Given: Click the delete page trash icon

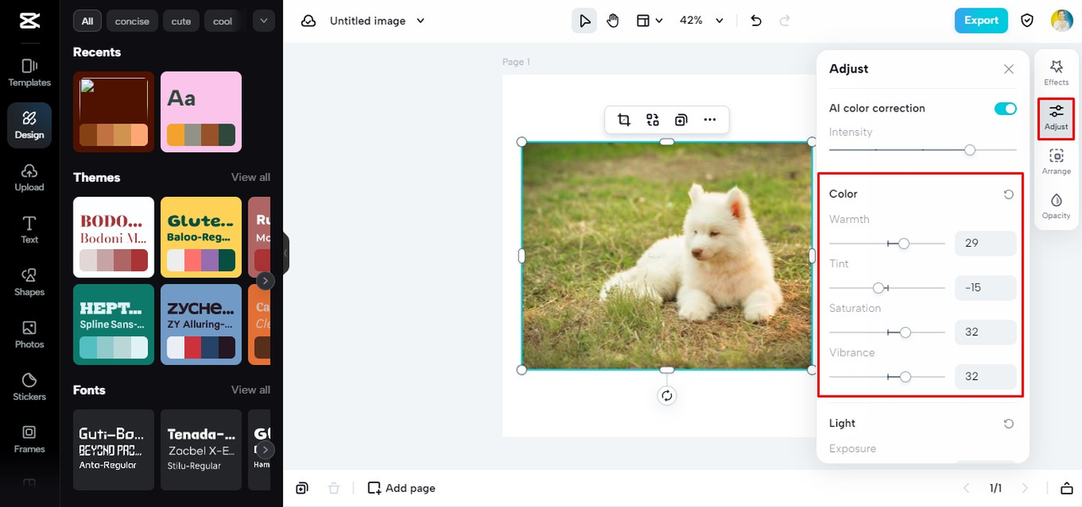Looking at the screenshot, I should point(334,488).
